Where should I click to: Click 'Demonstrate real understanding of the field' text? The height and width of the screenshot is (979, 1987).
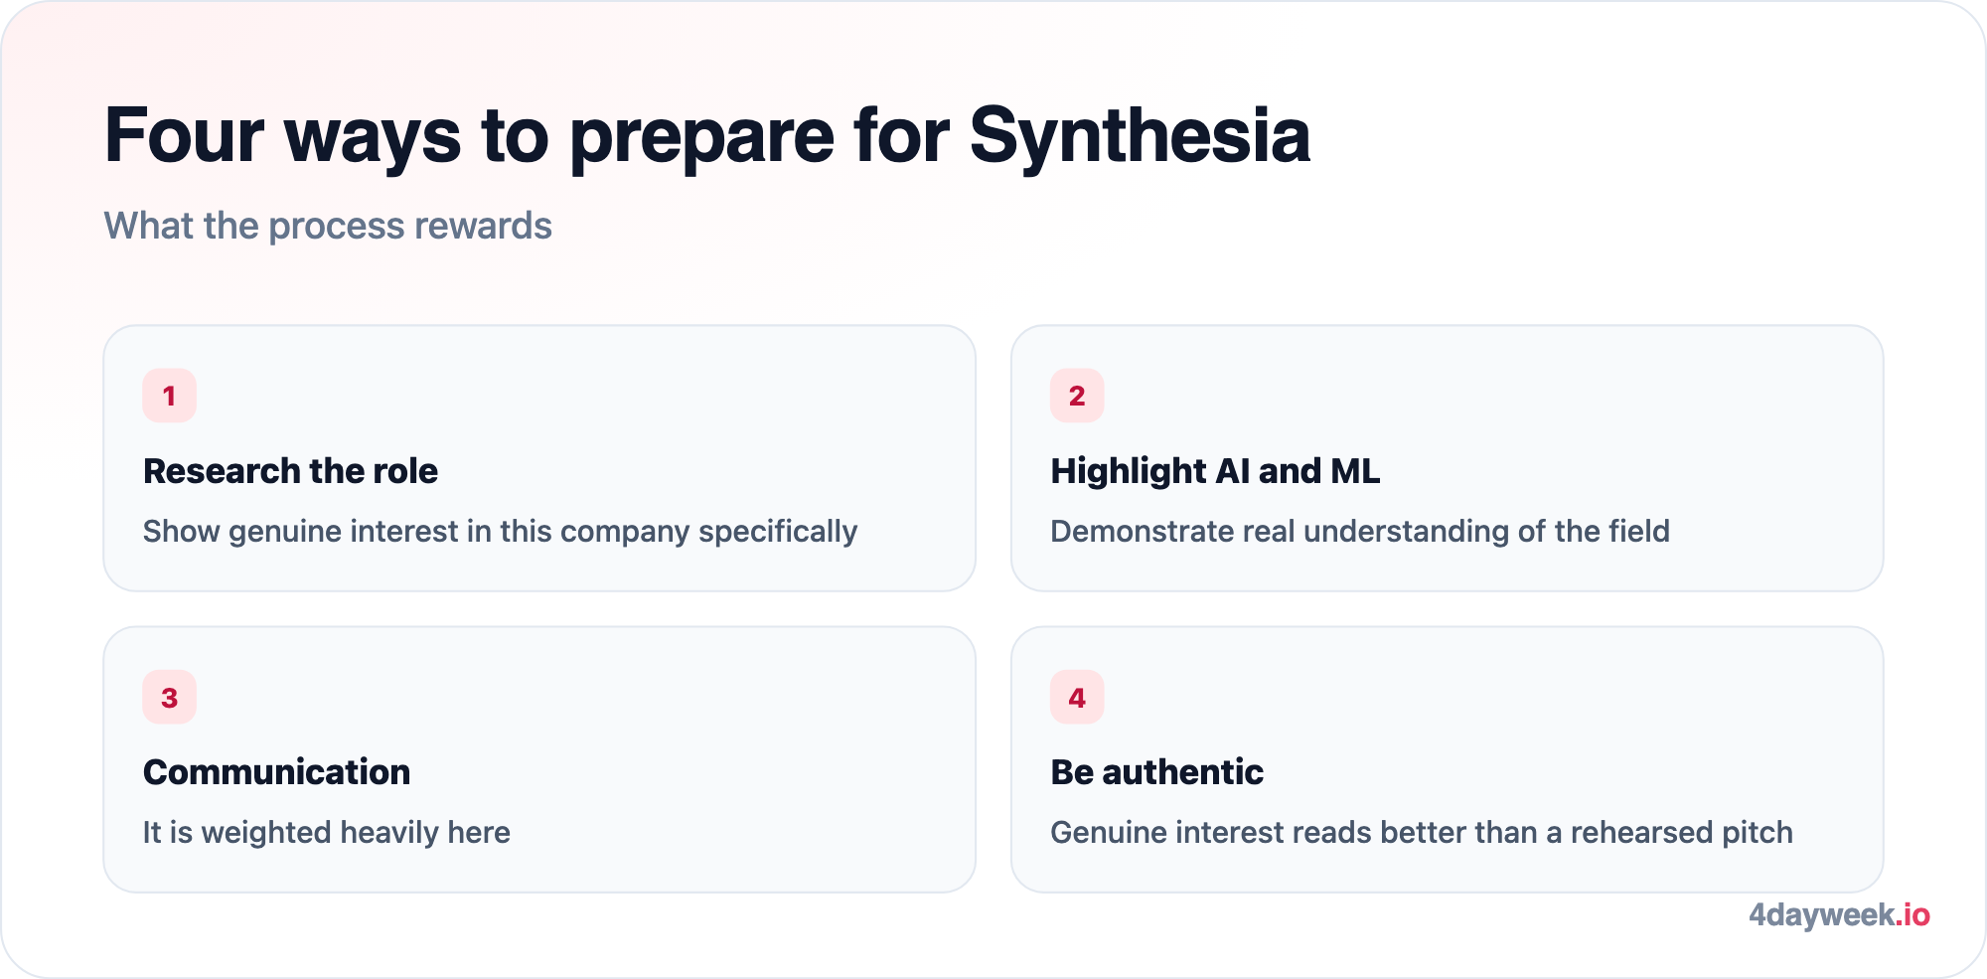[x=1360, y=531]
